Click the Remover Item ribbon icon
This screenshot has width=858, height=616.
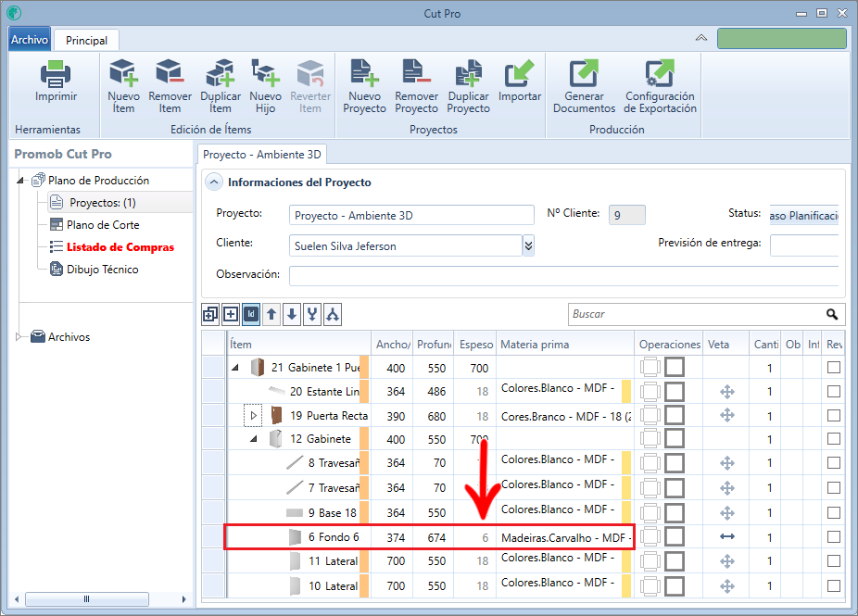pyautogui.click(x=170, y=73)
